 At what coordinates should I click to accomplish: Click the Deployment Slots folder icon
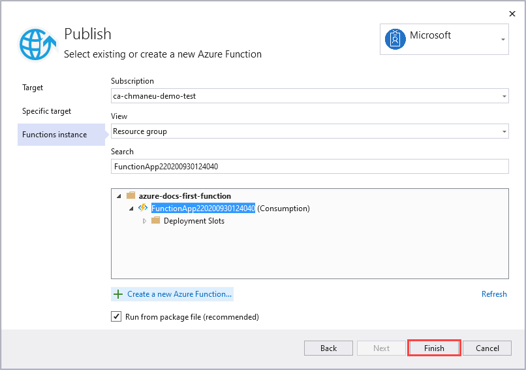coord(155,221)
